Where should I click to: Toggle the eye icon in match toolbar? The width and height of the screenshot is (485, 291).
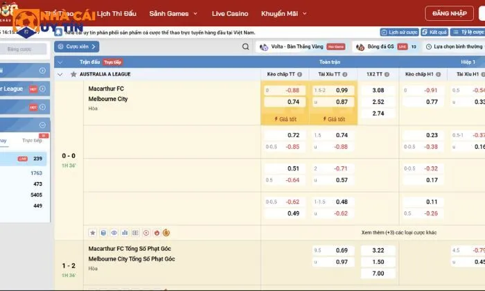point(114,233)
